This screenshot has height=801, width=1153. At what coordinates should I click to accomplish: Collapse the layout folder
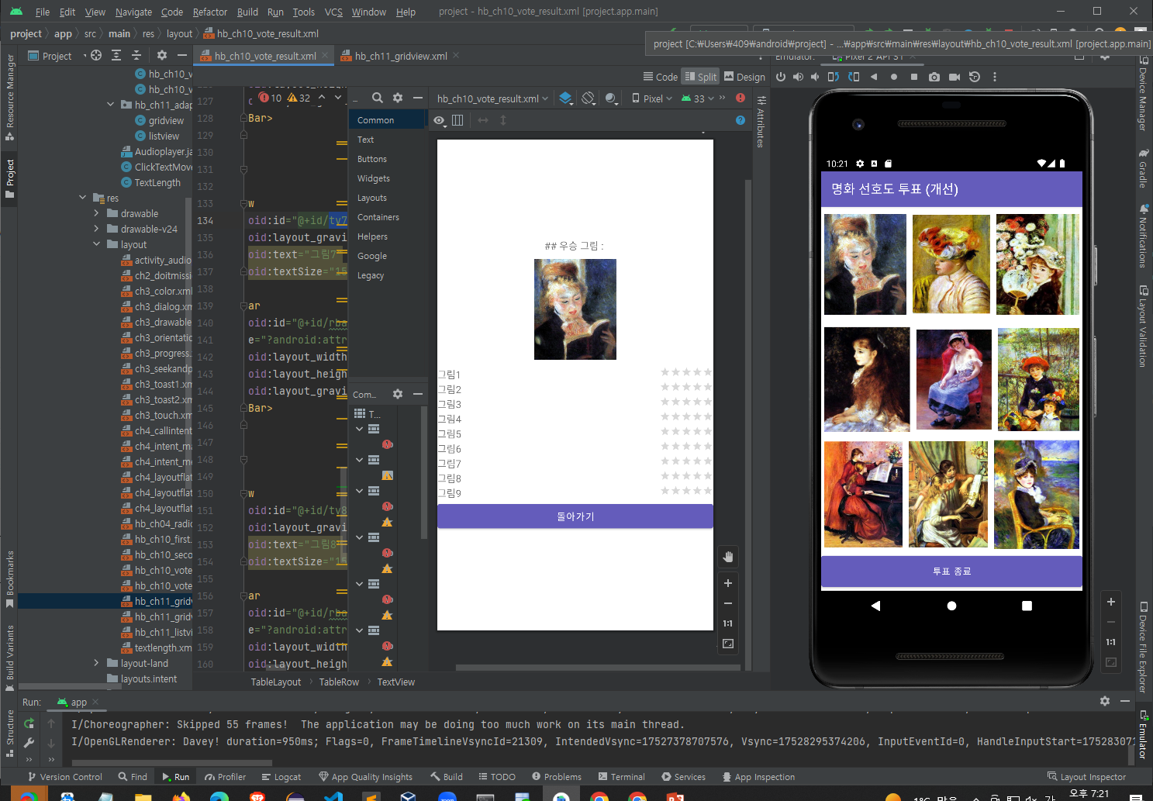click(x=96, y=244)
